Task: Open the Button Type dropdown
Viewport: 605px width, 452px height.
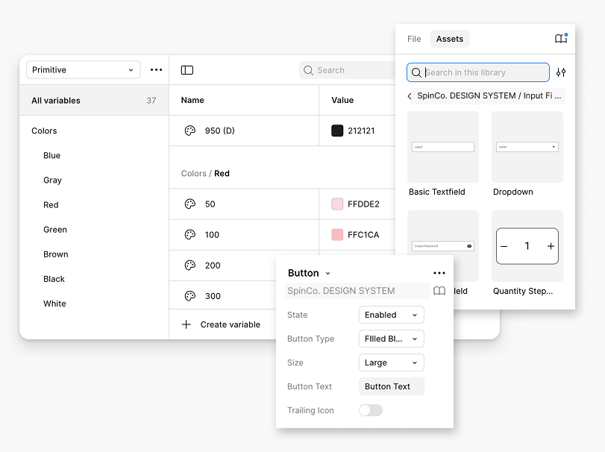Action: [391, 339]
